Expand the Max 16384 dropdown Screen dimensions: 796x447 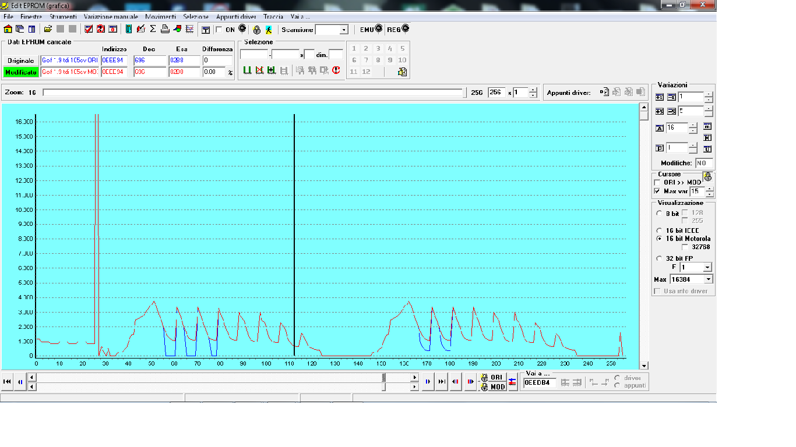[708, 280]
